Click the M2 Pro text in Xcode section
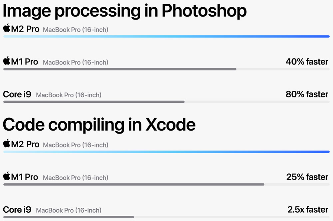Image resolution: width=333 pixels, height=221 pixels. [25, 144]
